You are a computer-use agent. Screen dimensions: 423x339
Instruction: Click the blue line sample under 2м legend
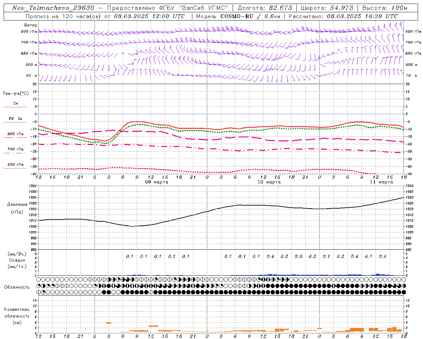tap(15, 107)
